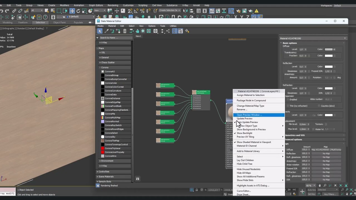Click Assign Material to Selection toolbar icon

118,31
